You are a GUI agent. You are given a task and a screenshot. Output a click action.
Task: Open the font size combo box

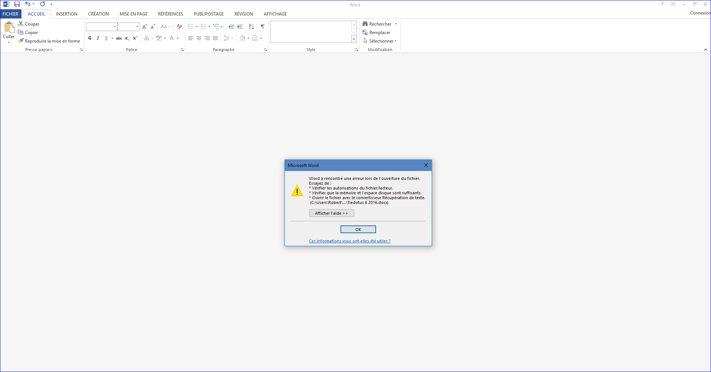[129, 27]
